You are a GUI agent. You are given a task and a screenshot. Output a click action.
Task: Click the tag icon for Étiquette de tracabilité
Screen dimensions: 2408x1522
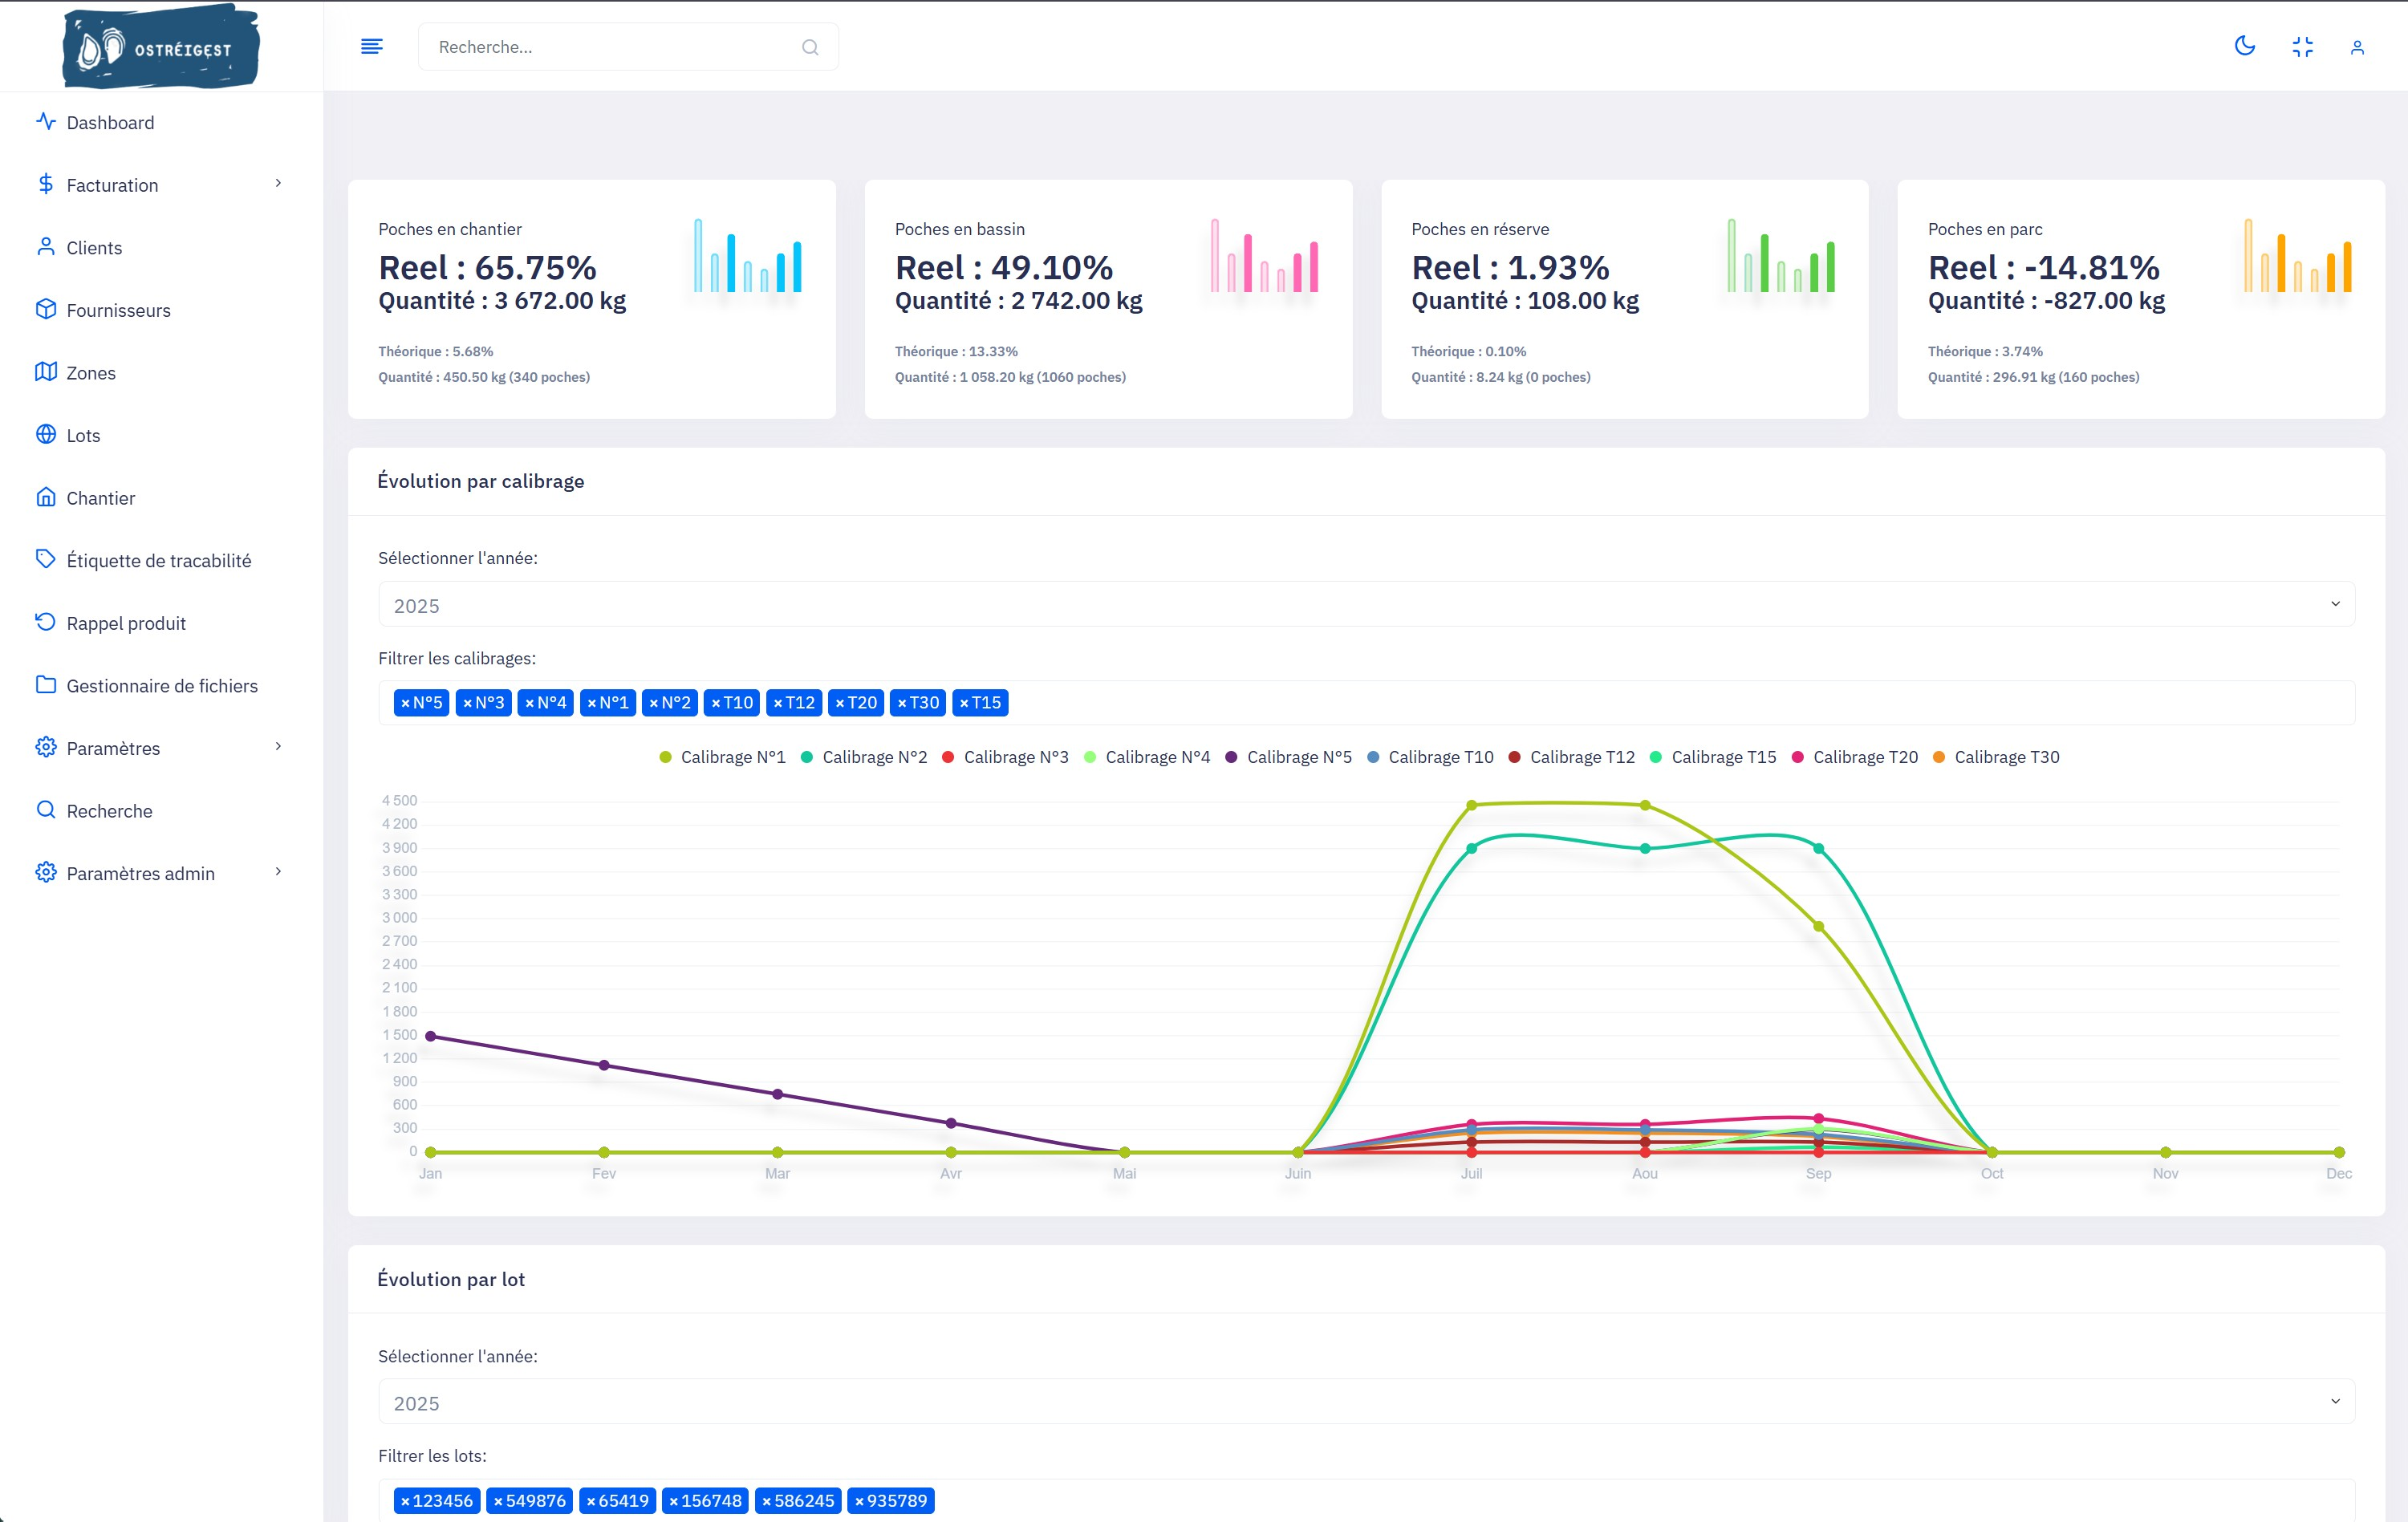pyautogui.click(x=45, y=559)
